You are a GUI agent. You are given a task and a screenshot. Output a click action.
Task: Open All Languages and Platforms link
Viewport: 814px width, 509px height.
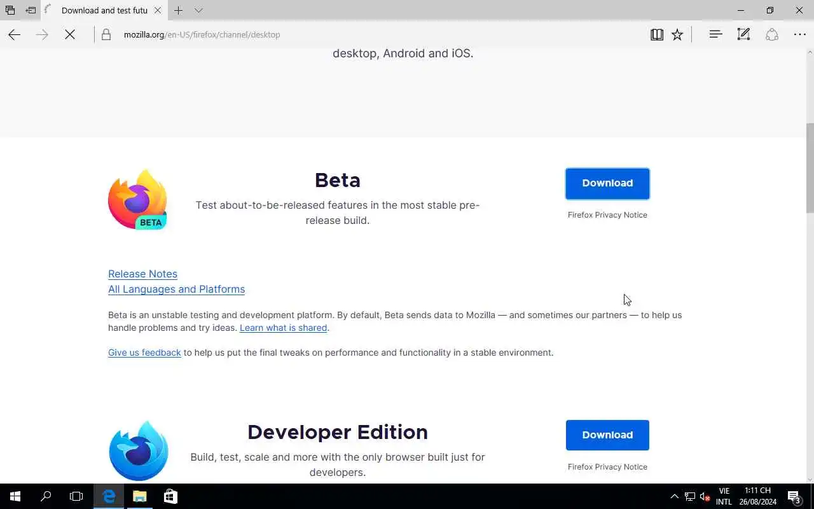coord(176,289)
